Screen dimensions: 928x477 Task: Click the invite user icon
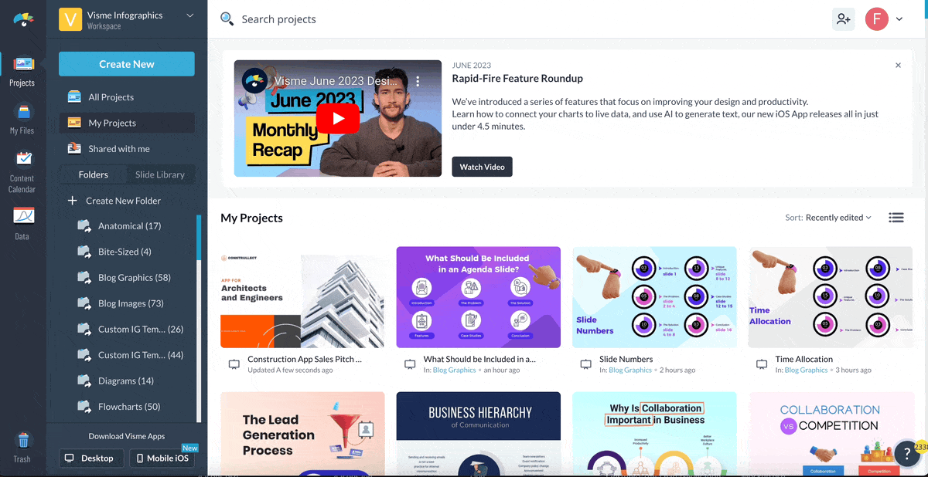tap(843, 19)
